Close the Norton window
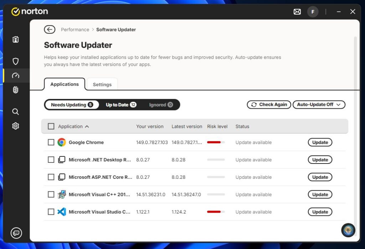The height and width of the screenshot is (249, 365). point(353,12)
